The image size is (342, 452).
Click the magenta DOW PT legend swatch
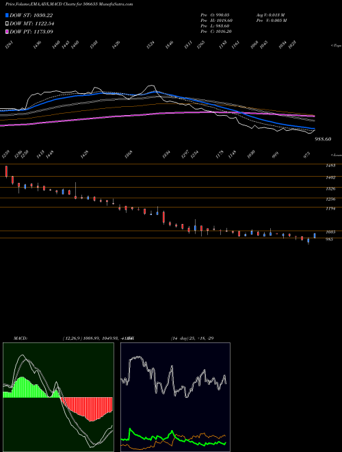pyautogui.click(x=8, y=32)
